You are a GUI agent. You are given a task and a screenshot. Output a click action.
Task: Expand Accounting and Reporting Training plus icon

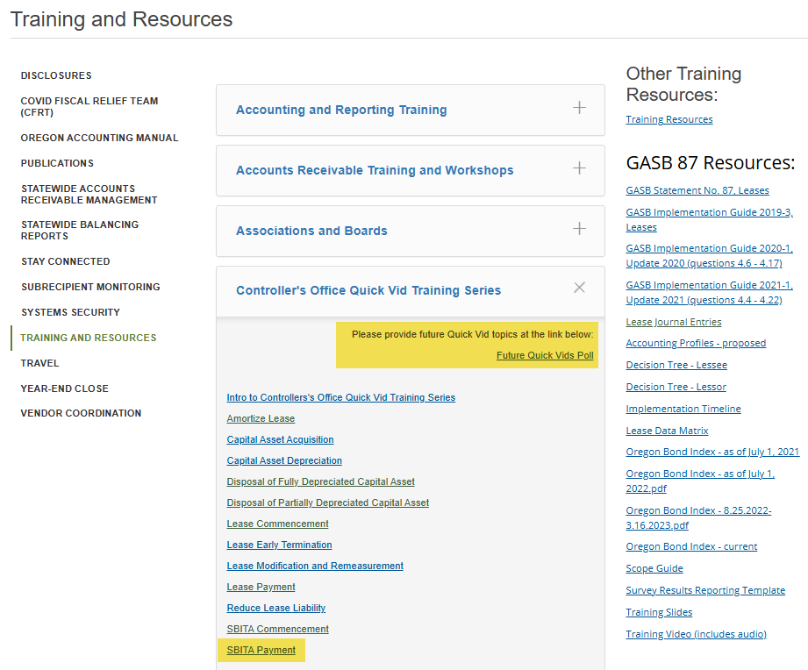[579, 108]
